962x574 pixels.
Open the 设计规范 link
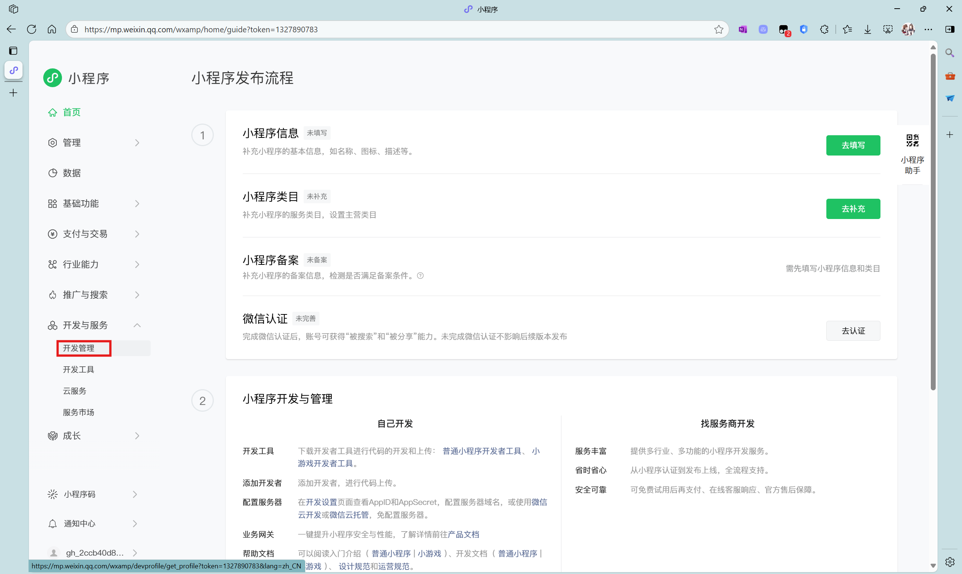354,566
